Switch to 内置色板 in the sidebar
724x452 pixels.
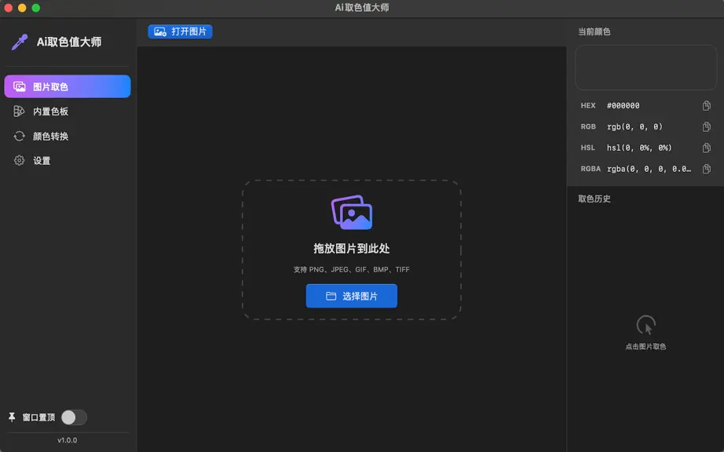(68, 111)
